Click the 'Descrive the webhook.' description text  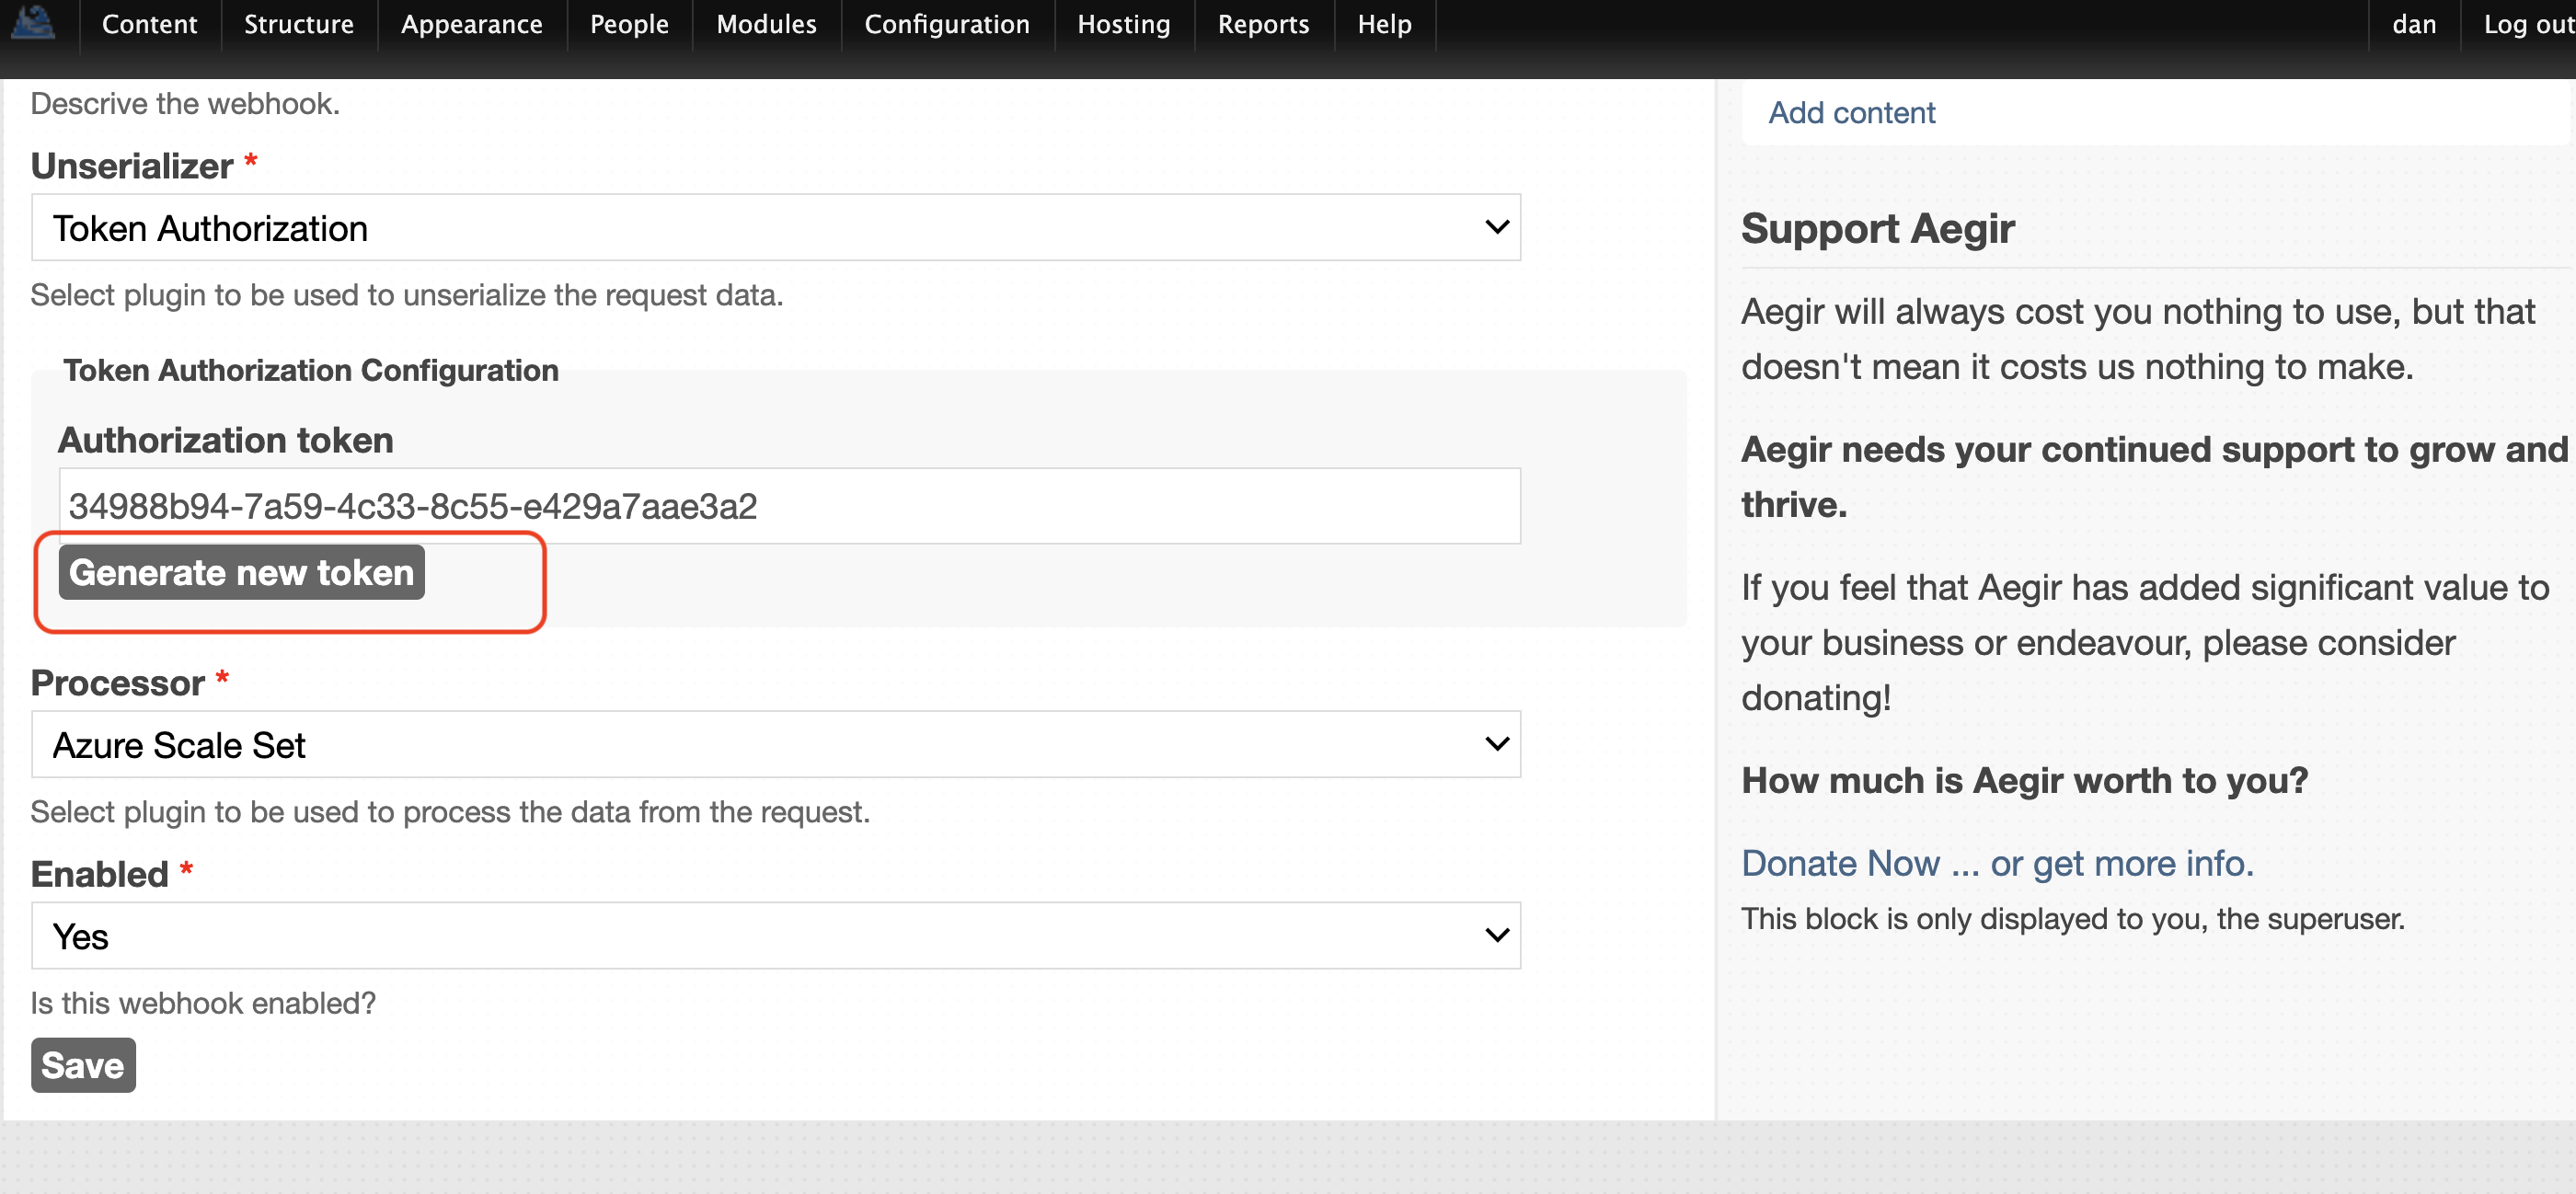coord(185,104)
